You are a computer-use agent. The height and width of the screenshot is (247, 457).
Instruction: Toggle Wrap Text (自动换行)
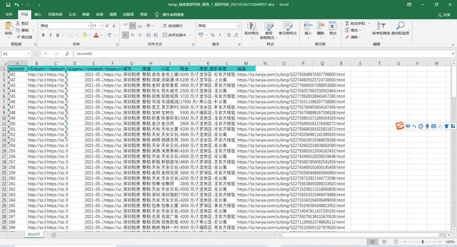172,26
